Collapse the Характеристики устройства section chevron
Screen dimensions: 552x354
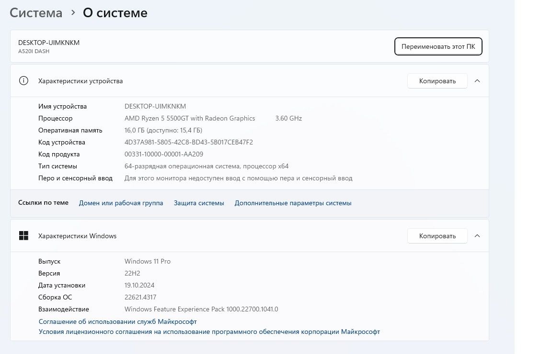coord(477,81)
